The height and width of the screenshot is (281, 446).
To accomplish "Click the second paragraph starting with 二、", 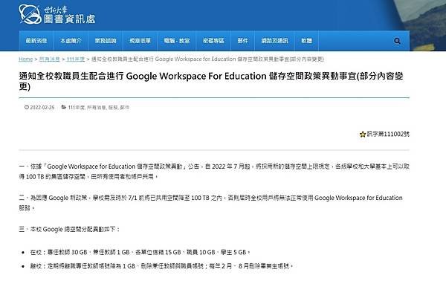I will (x=211, y=203).
